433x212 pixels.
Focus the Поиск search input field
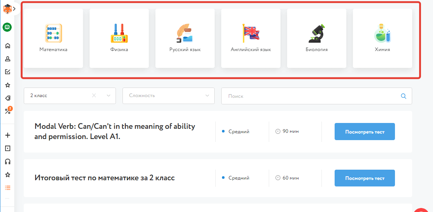tap(311, 96)
